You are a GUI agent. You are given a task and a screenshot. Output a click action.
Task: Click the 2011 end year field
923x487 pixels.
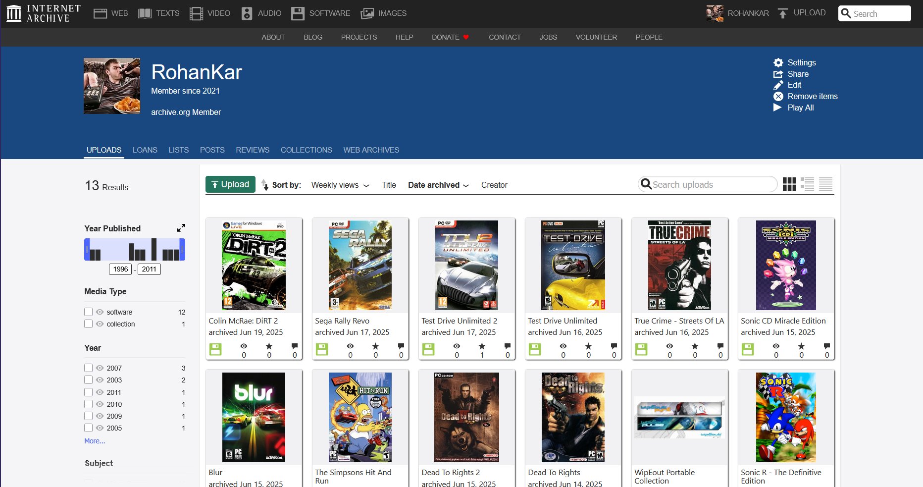click(x=149, y=269)
